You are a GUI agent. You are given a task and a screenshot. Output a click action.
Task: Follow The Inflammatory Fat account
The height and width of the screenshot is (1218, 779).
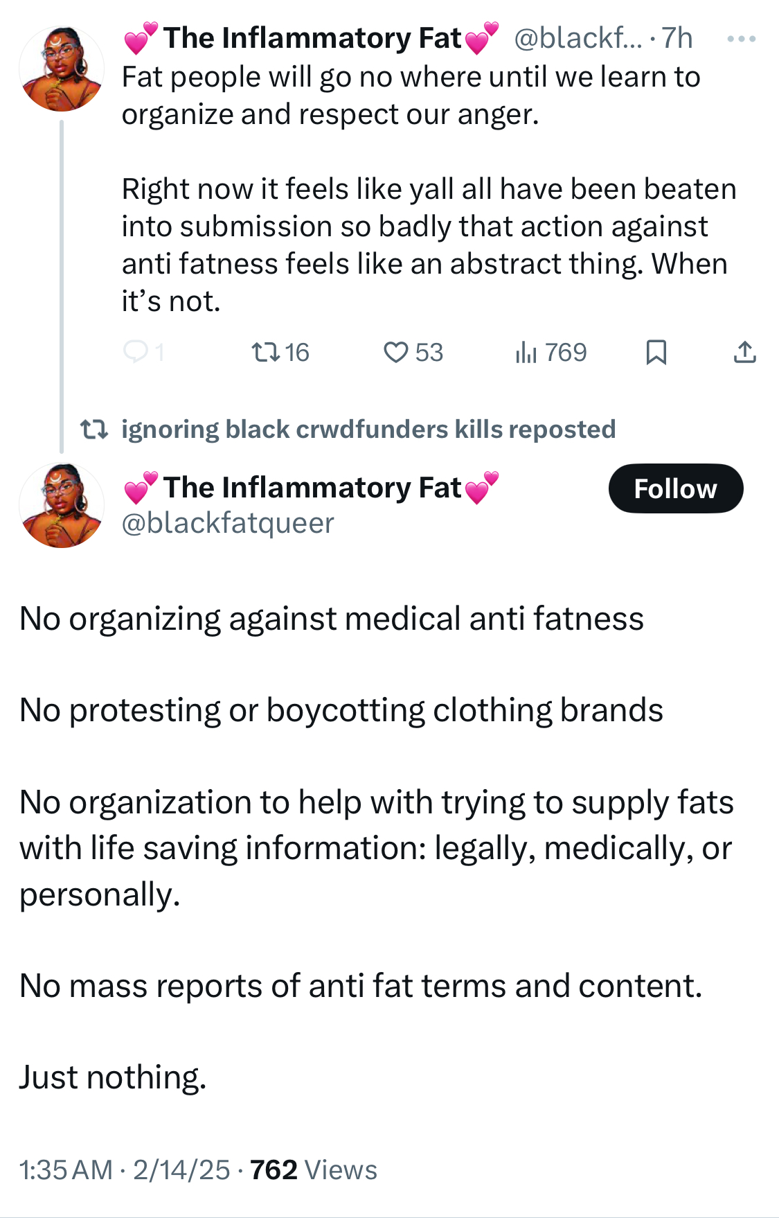pyautogui.click(x=675, y=488)
